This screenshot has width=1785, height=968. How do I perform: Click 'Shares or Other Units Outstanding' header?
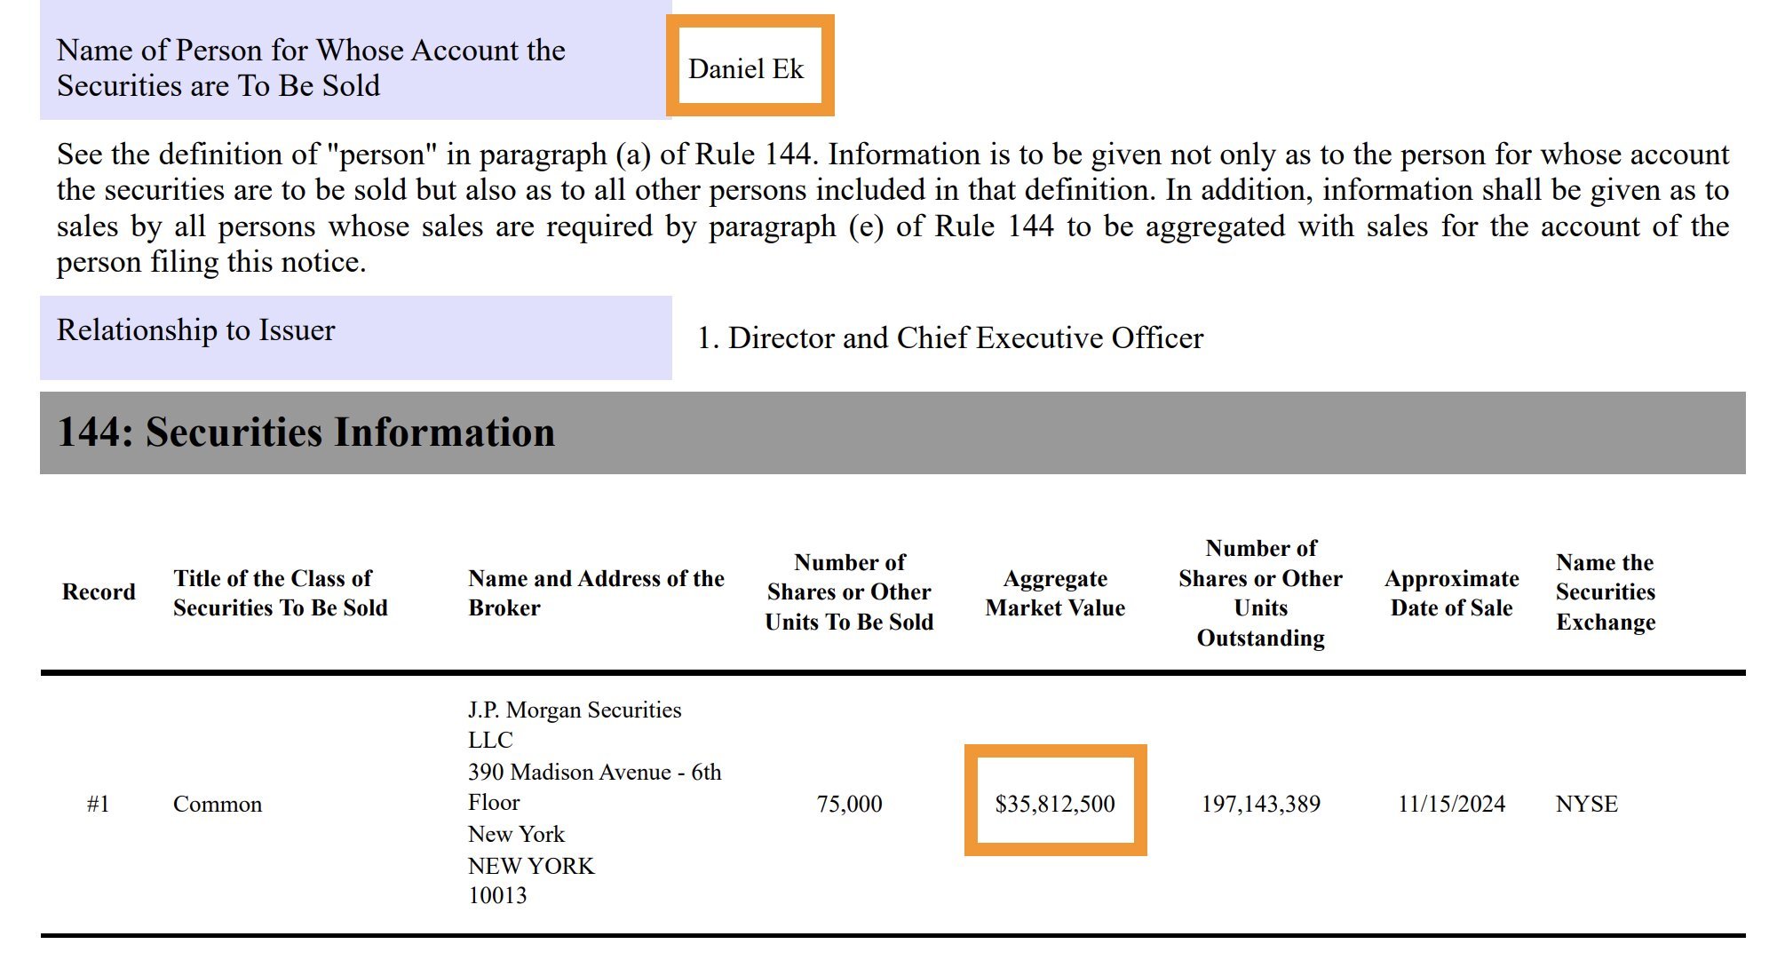(x=1260, y=592)
